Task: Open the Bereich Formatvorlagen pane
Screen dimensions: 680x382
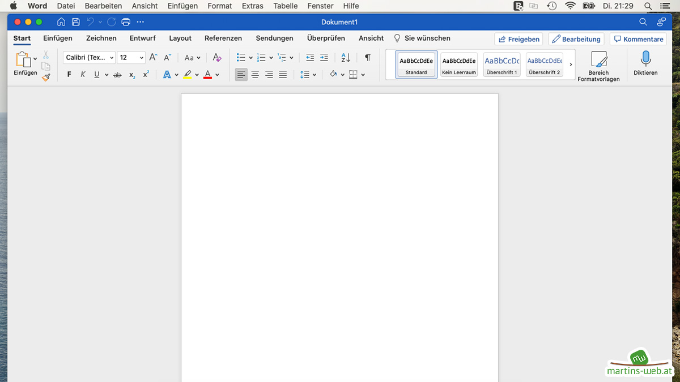Action: 598,66
